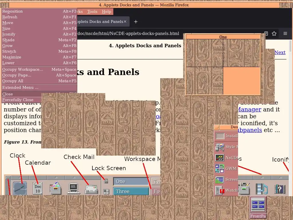Choose Reposition from the window menu
This screenshot has width=293, height=220.
pos(39,11)
